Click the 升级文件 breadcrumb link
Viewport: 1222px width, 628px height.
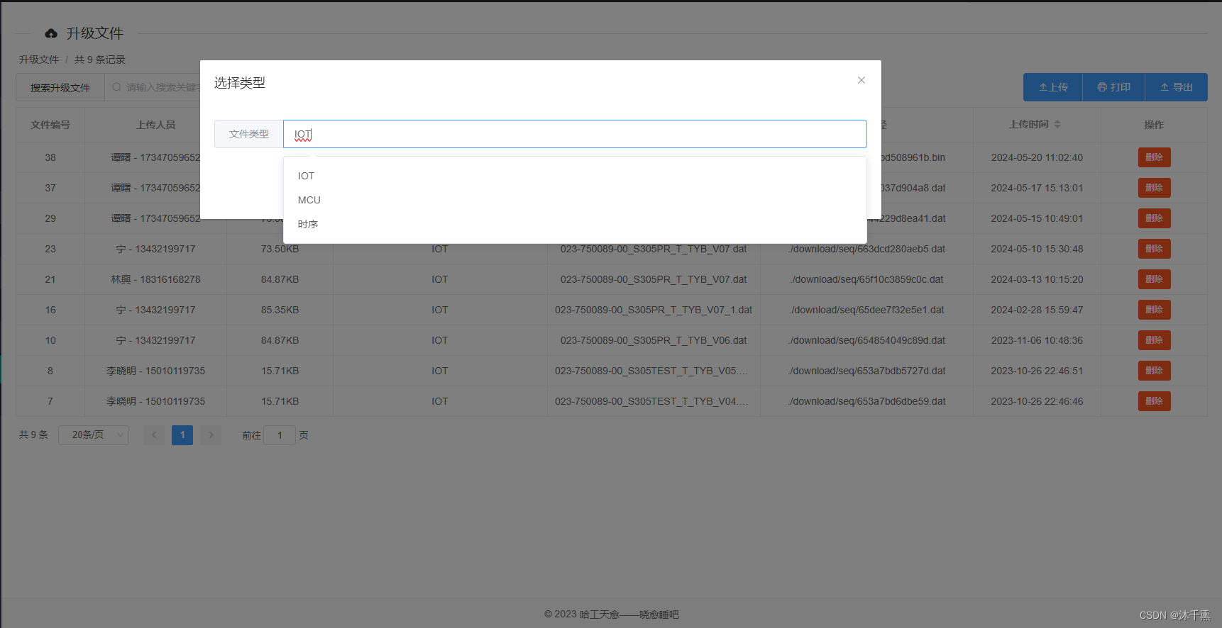(x=39, y=60)
